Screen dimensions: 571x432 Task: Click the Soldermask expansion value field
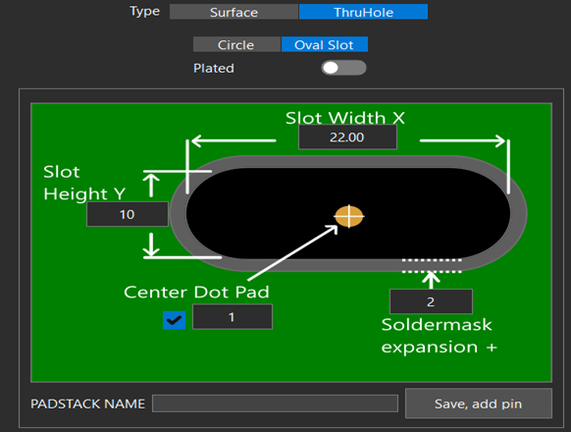click(431, 301)
